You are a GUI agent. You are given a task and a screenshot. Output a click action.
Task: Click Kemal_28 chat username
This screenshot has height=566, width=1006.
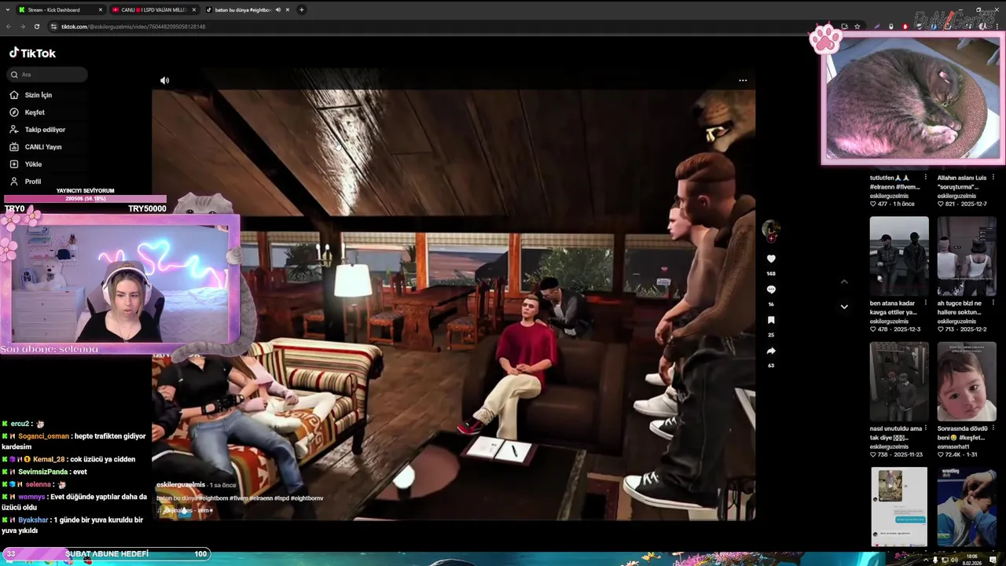click(x=49, y=459)
